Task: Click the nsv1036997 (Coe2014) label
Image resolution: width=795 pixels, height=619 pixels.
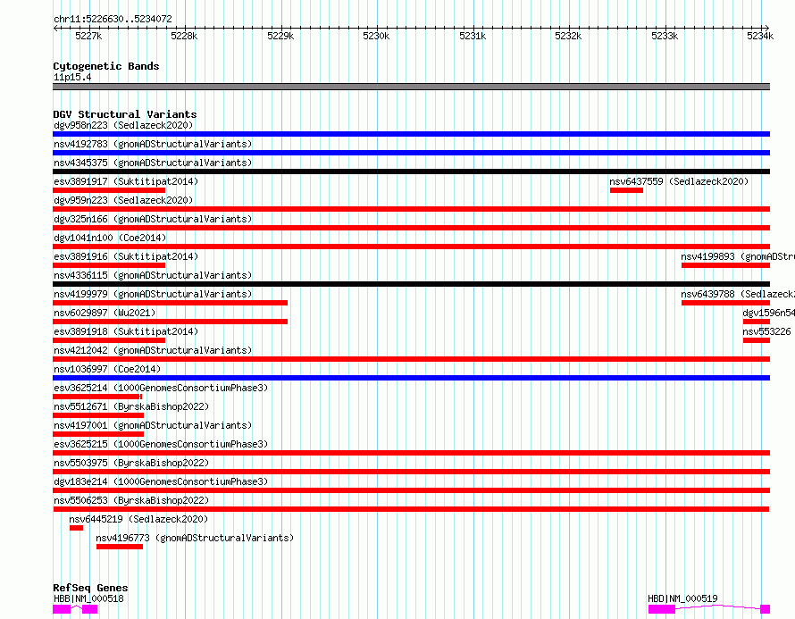Action: click(107, 369)
